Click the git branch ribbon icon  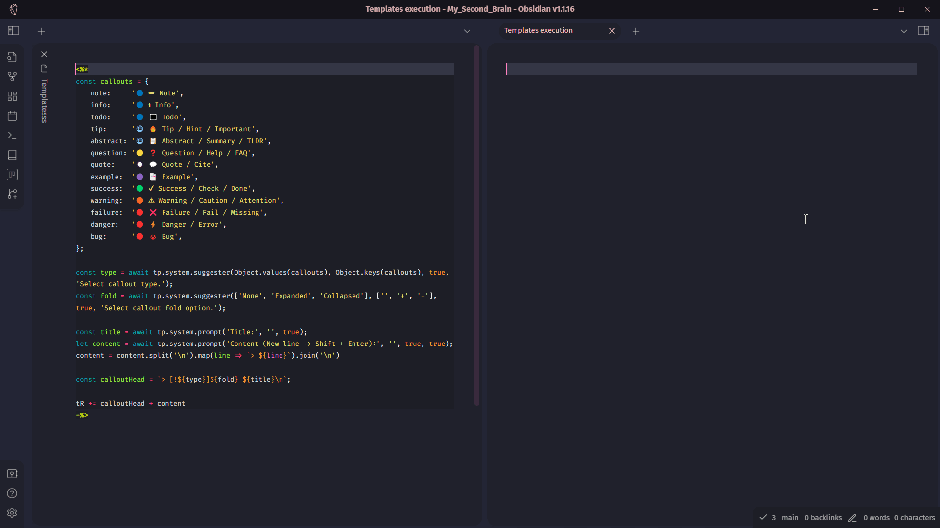tap(12, 194)
